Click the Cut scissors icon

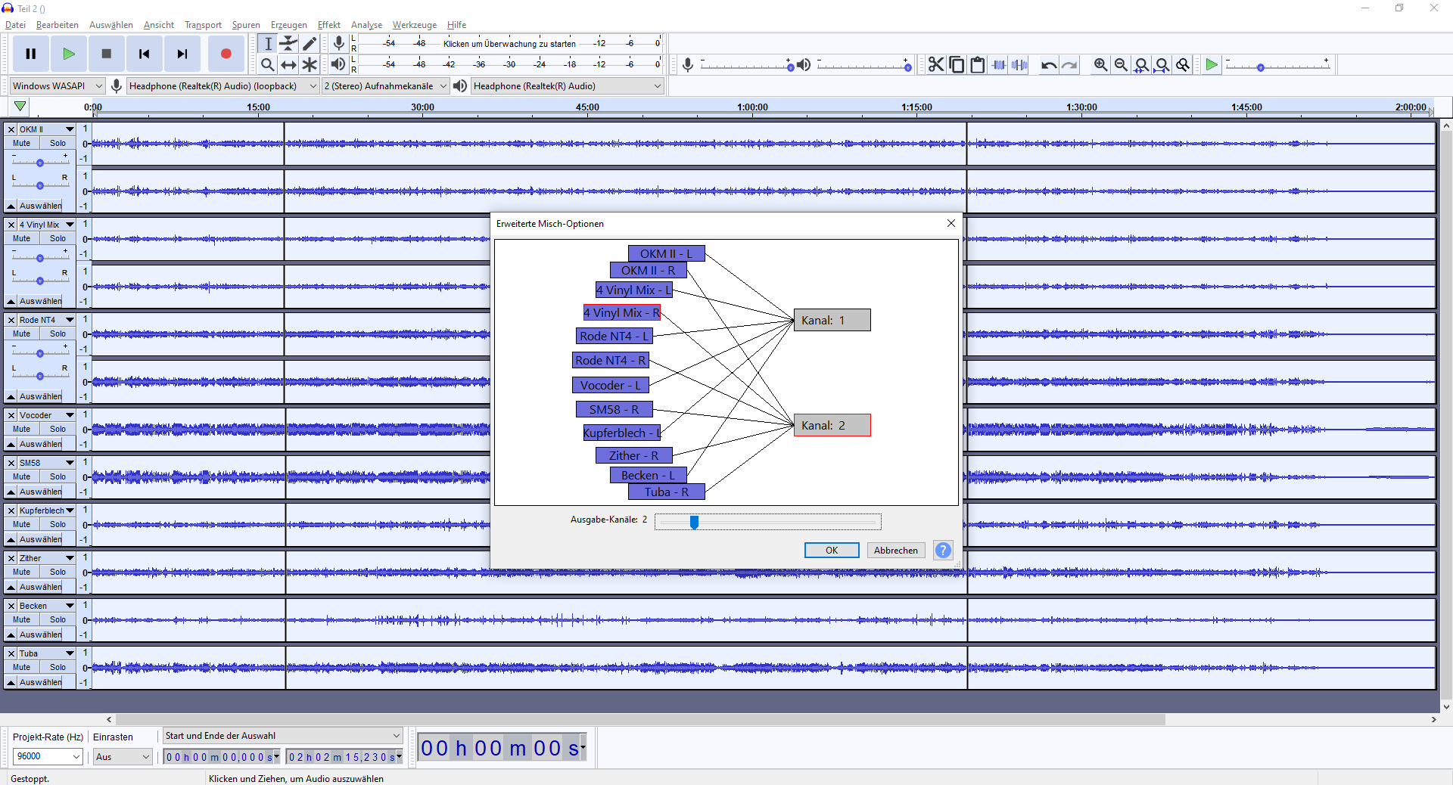[x=936, y=65]
